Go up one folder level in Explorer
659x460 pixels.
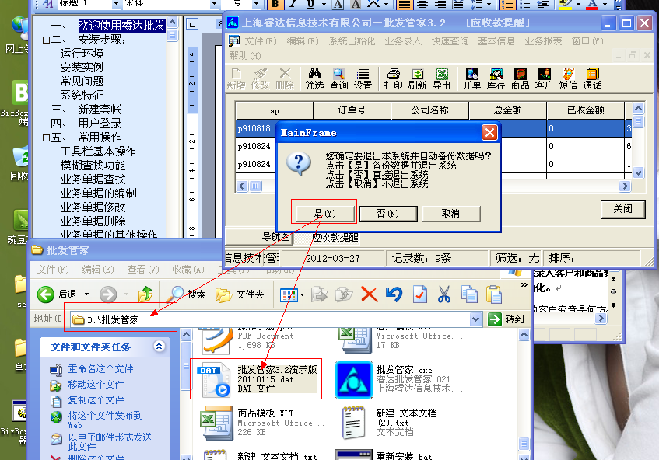tap(145, 294)
